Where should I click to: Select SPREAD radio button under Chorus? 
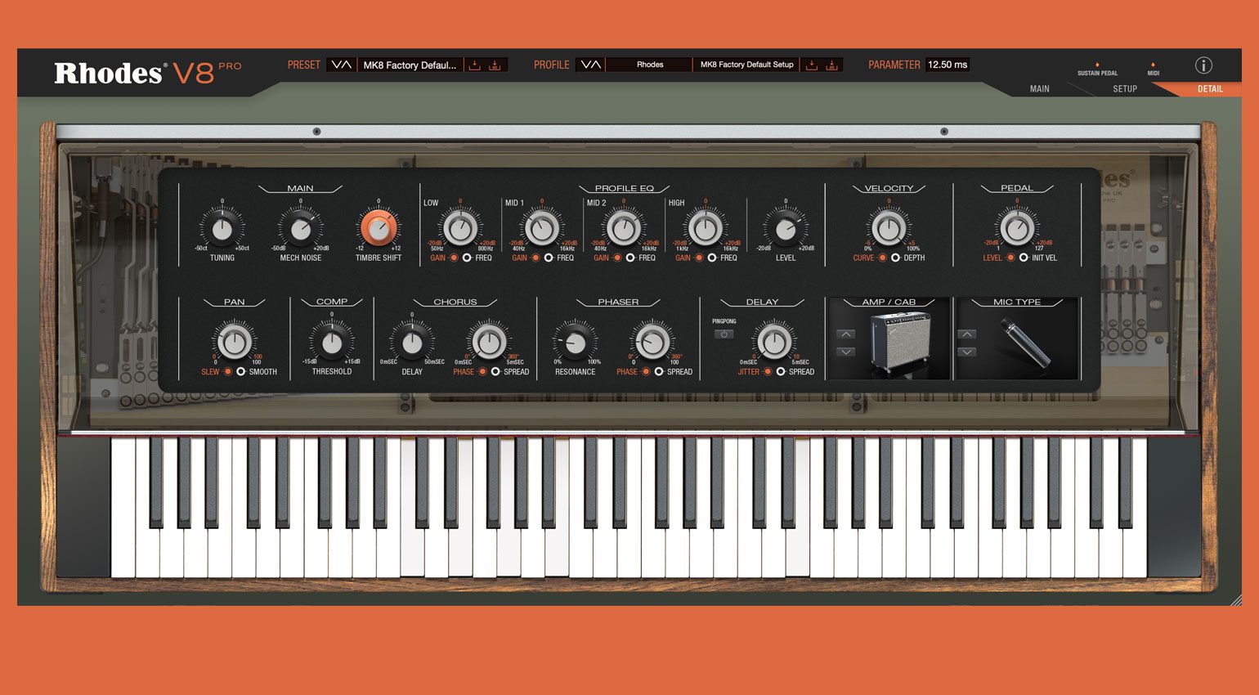click(x=495, y=371)
